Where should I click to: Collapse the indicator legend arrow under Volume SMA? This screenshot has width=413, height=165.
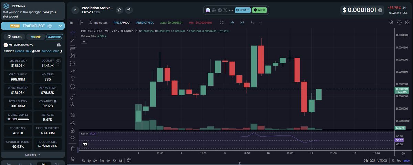84,41
